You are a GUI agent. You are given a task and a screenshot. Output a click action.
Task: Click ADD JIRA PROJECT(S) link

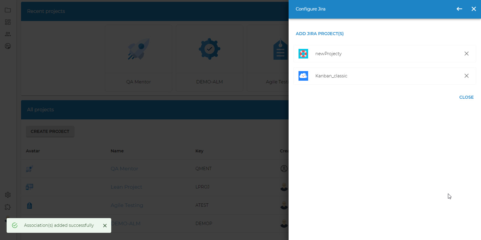320,34
